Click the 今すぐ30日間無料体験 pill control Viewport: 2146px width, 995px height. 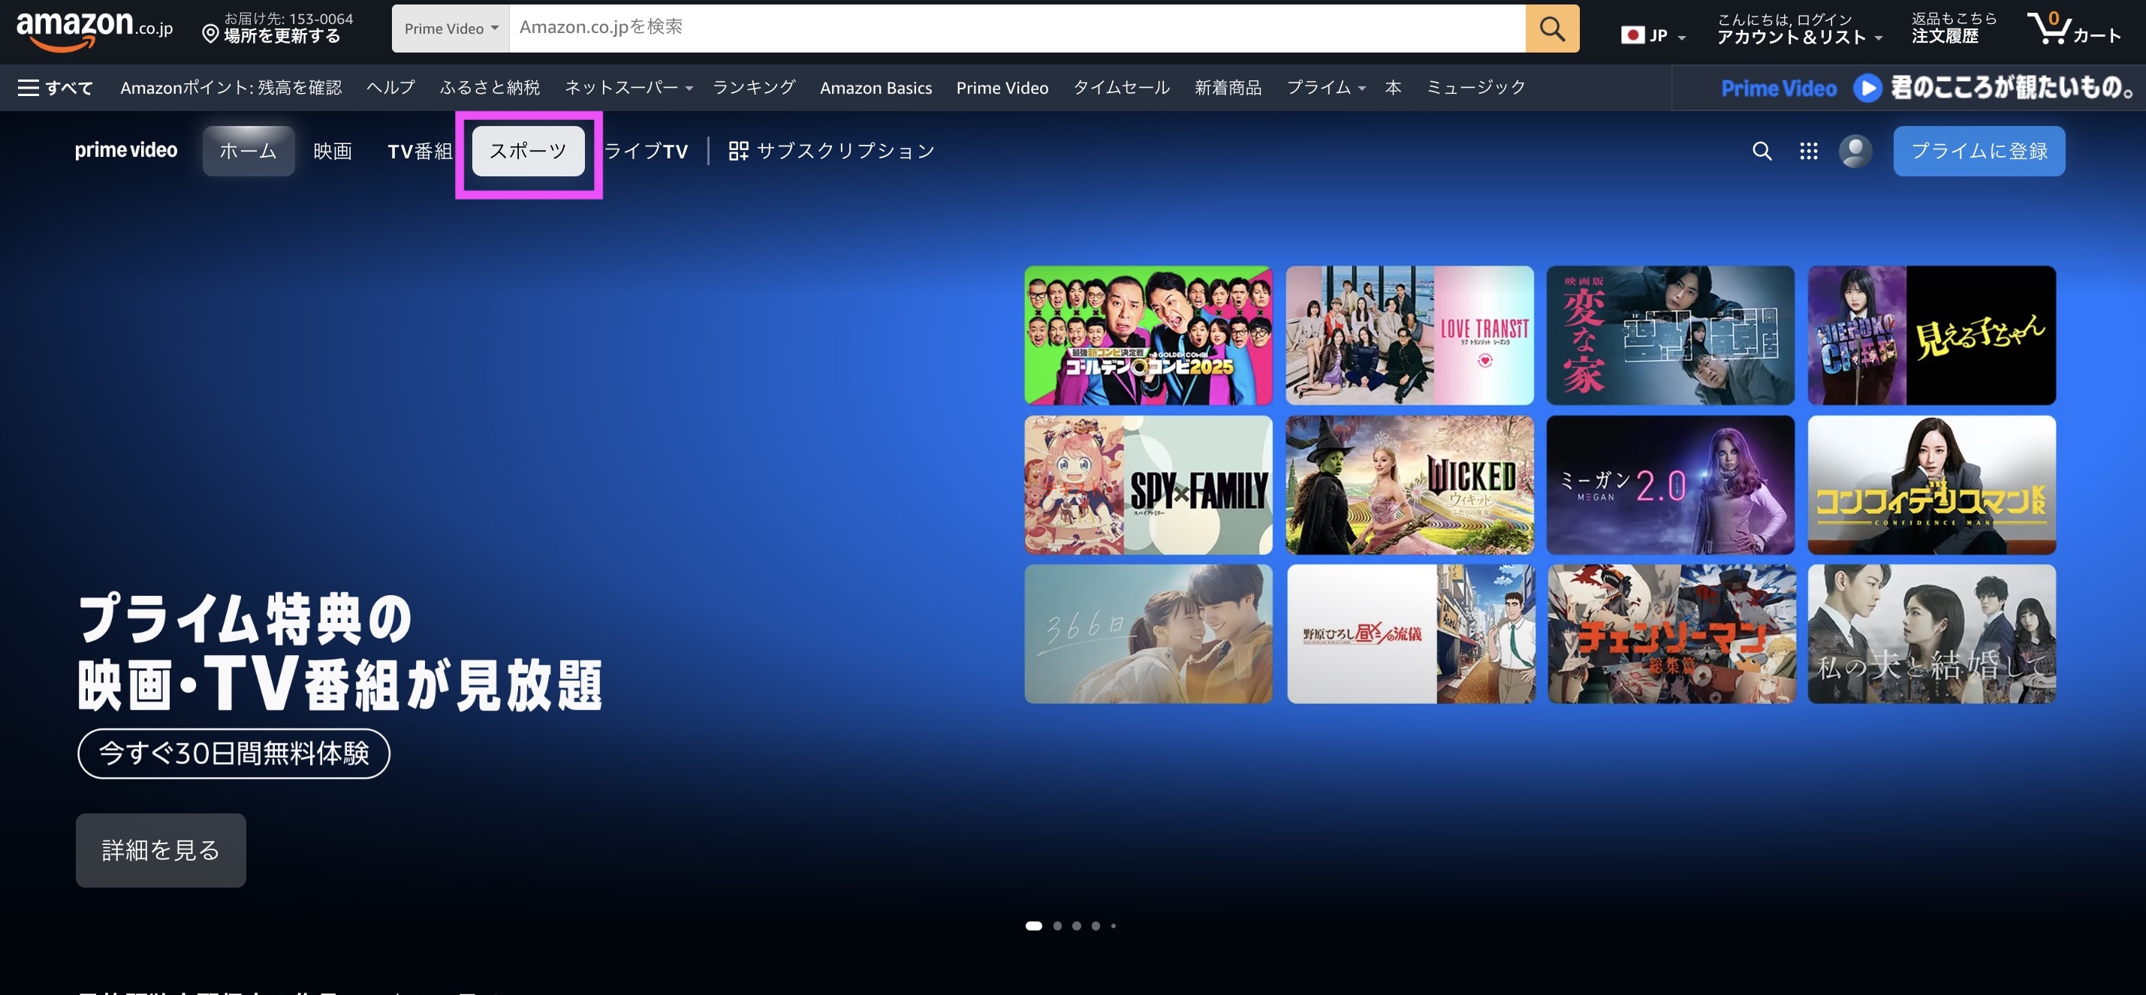click(234, 753)
